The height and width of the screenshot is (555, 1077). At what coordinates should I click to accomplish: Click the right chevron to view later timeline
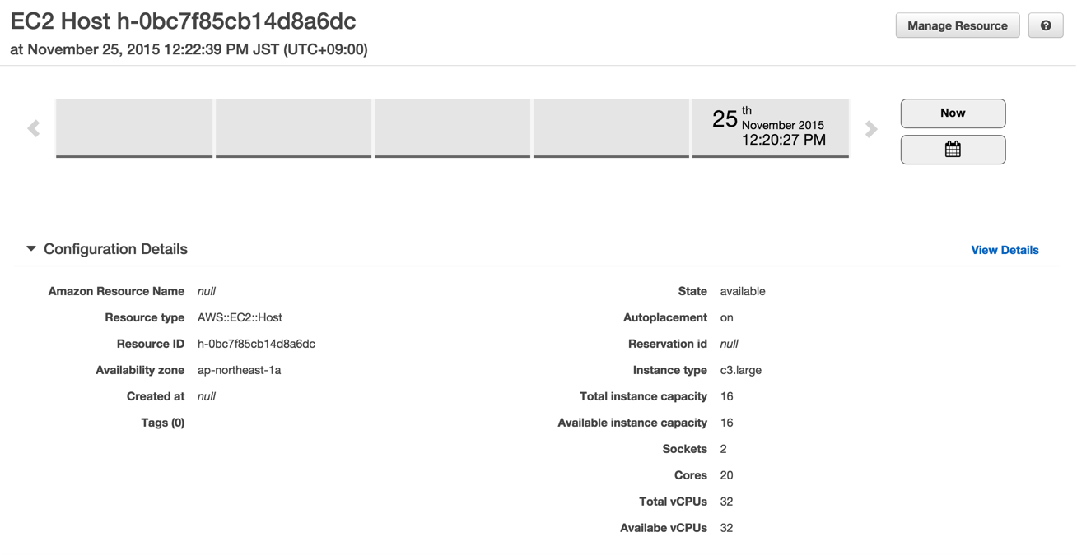point(871,128)
